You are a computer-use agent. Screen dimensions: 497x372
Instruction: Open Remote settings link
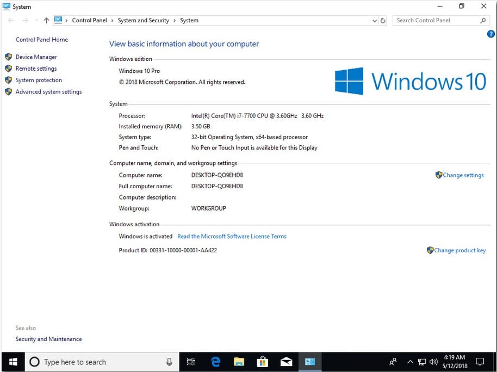click(36, 69)
